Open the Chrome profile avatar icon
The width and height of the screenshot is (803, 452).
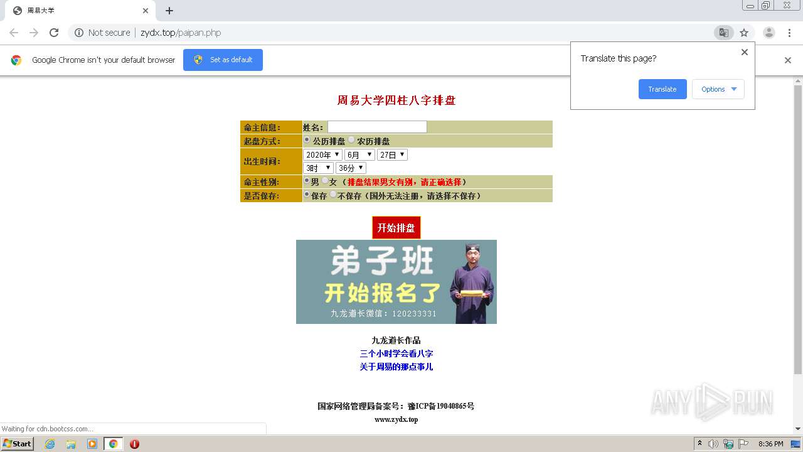(769, 33)
